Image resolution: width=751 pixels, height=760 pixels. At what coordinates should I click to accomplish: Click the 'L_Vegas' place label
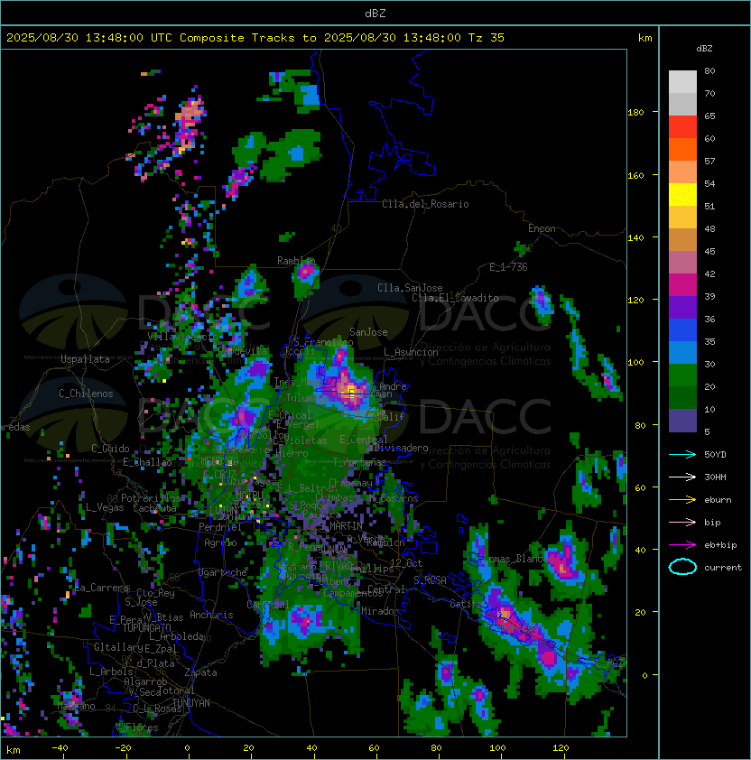(105, 507)
